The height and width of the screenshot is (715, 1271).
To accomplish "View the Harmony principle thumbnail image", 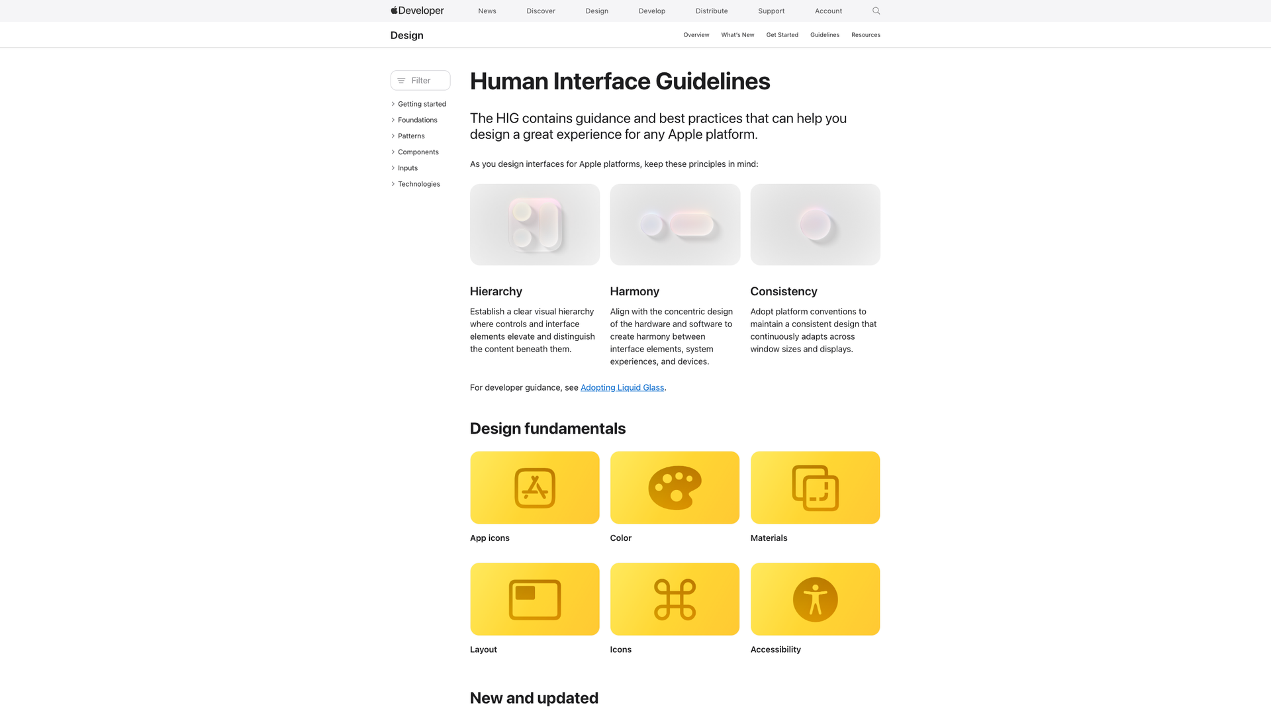I will (x=675, y=224).
